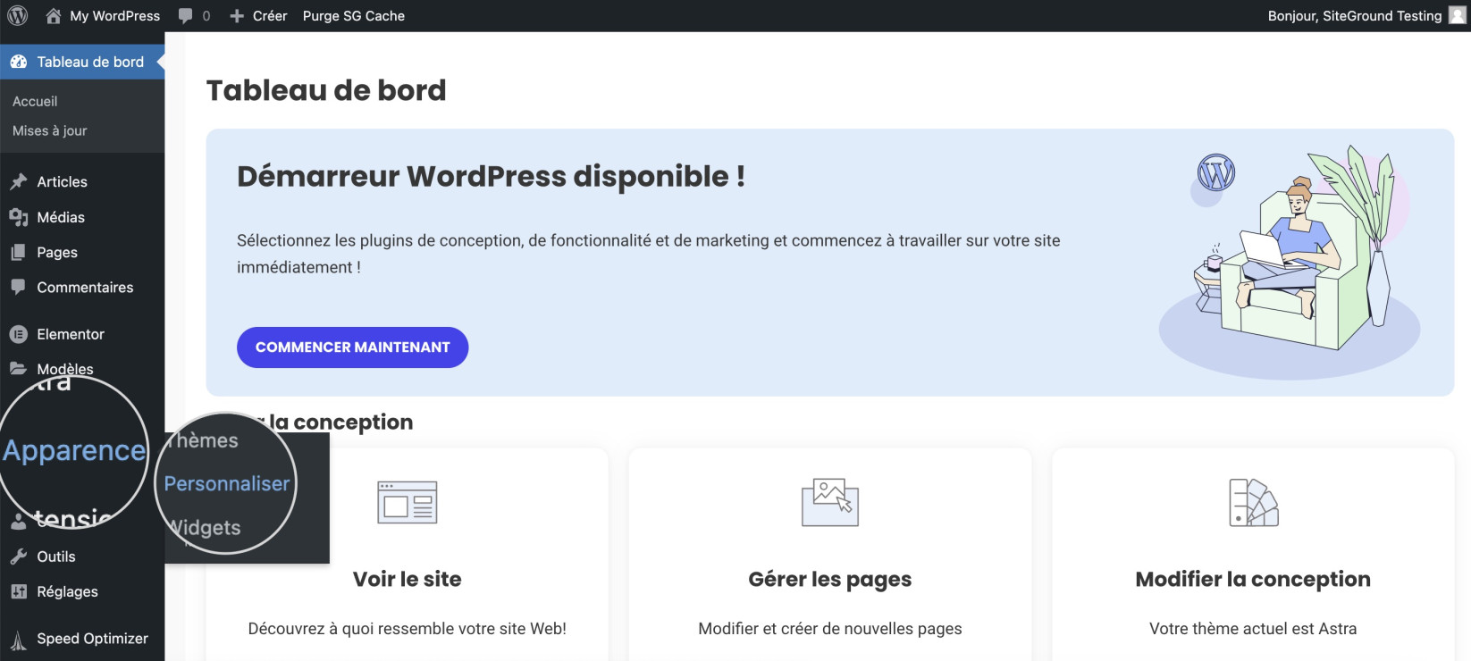This screenshot has width=1471, height=661.
Task: Click the Réglages settings icon
Action: [x=18, y=591]
